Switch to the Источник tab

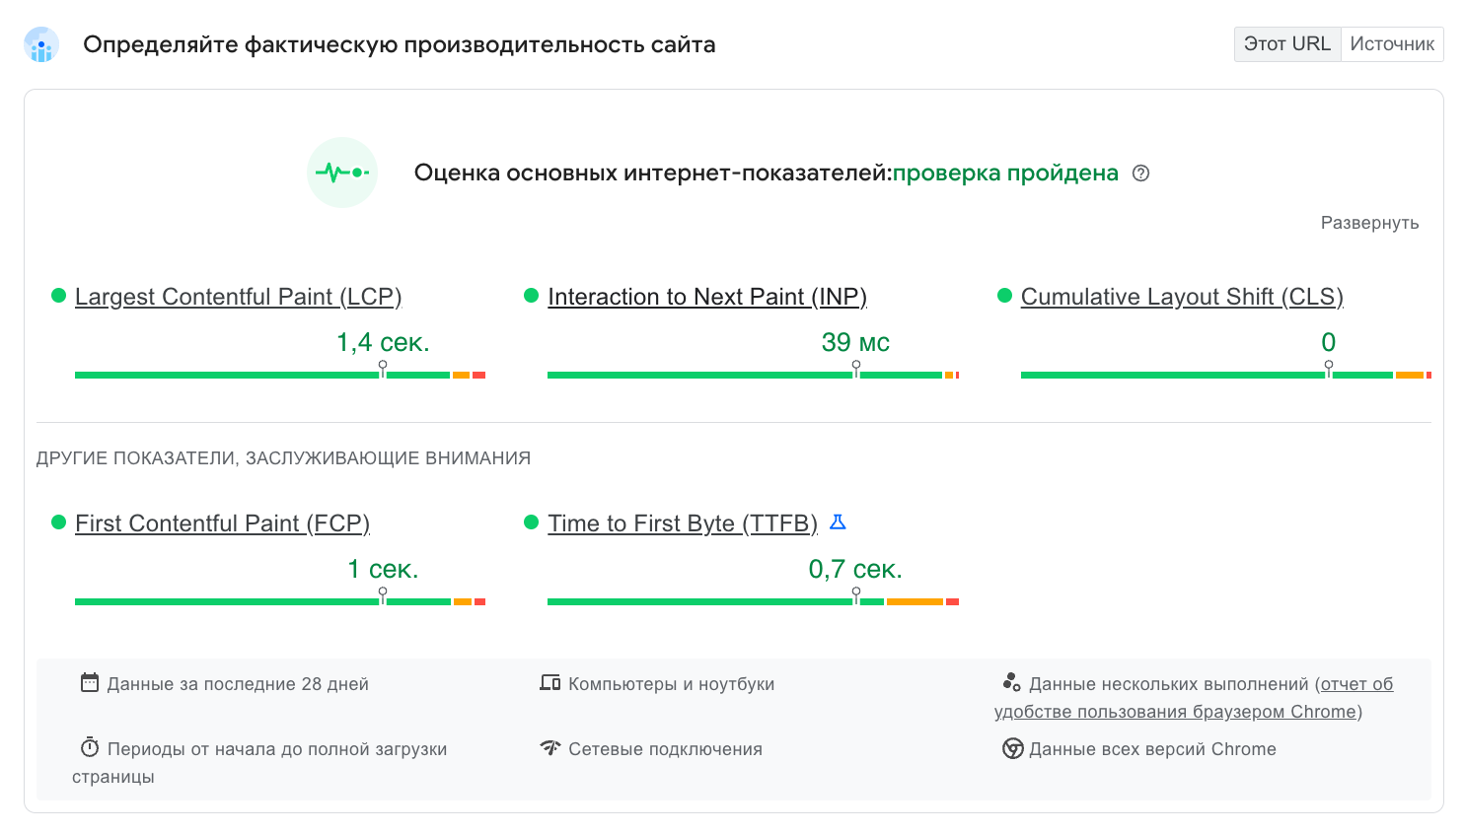click(x=1392, y=44)
